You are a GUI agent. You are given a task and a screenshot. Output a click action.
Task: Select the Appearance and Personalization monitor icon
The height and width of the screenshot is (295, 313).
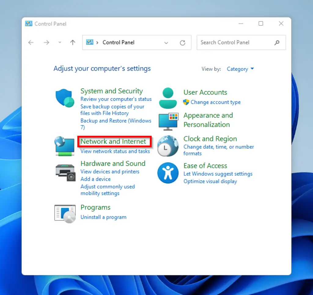tap(168, 121)
